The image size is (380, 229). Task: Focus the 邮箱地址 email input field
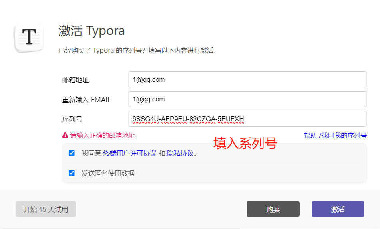(247, 79)
